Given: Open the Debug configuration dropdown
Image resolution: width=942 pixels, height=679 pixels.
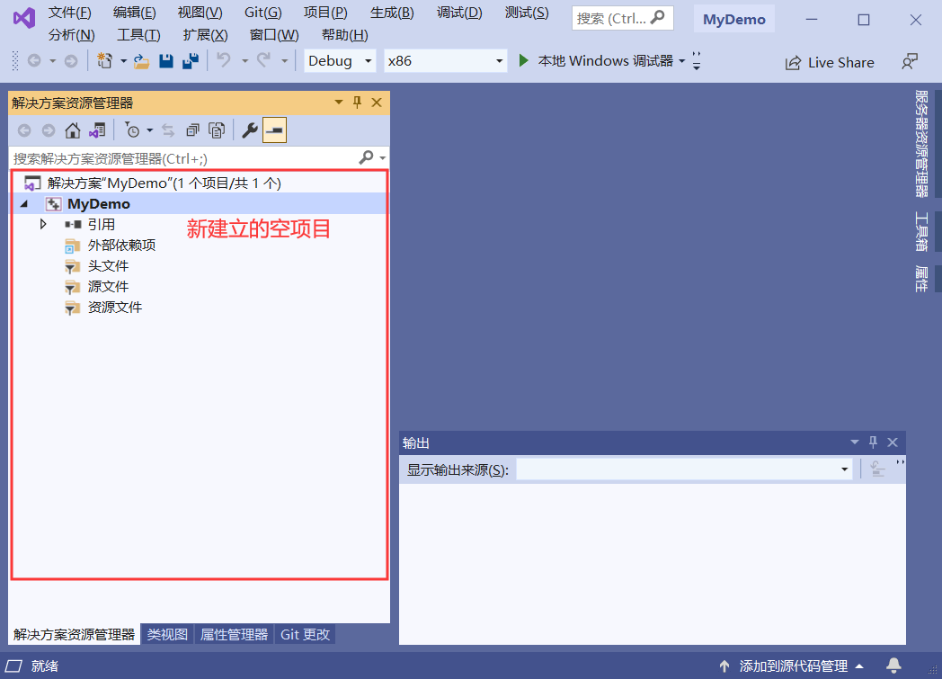Looking at the screenshot, I should [340, 60].
